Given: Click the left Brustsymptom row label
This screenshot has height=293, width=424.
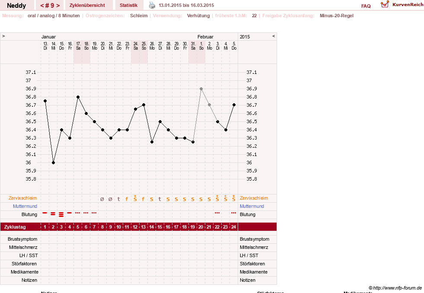Looking at the screenshot, I should 22,239.
